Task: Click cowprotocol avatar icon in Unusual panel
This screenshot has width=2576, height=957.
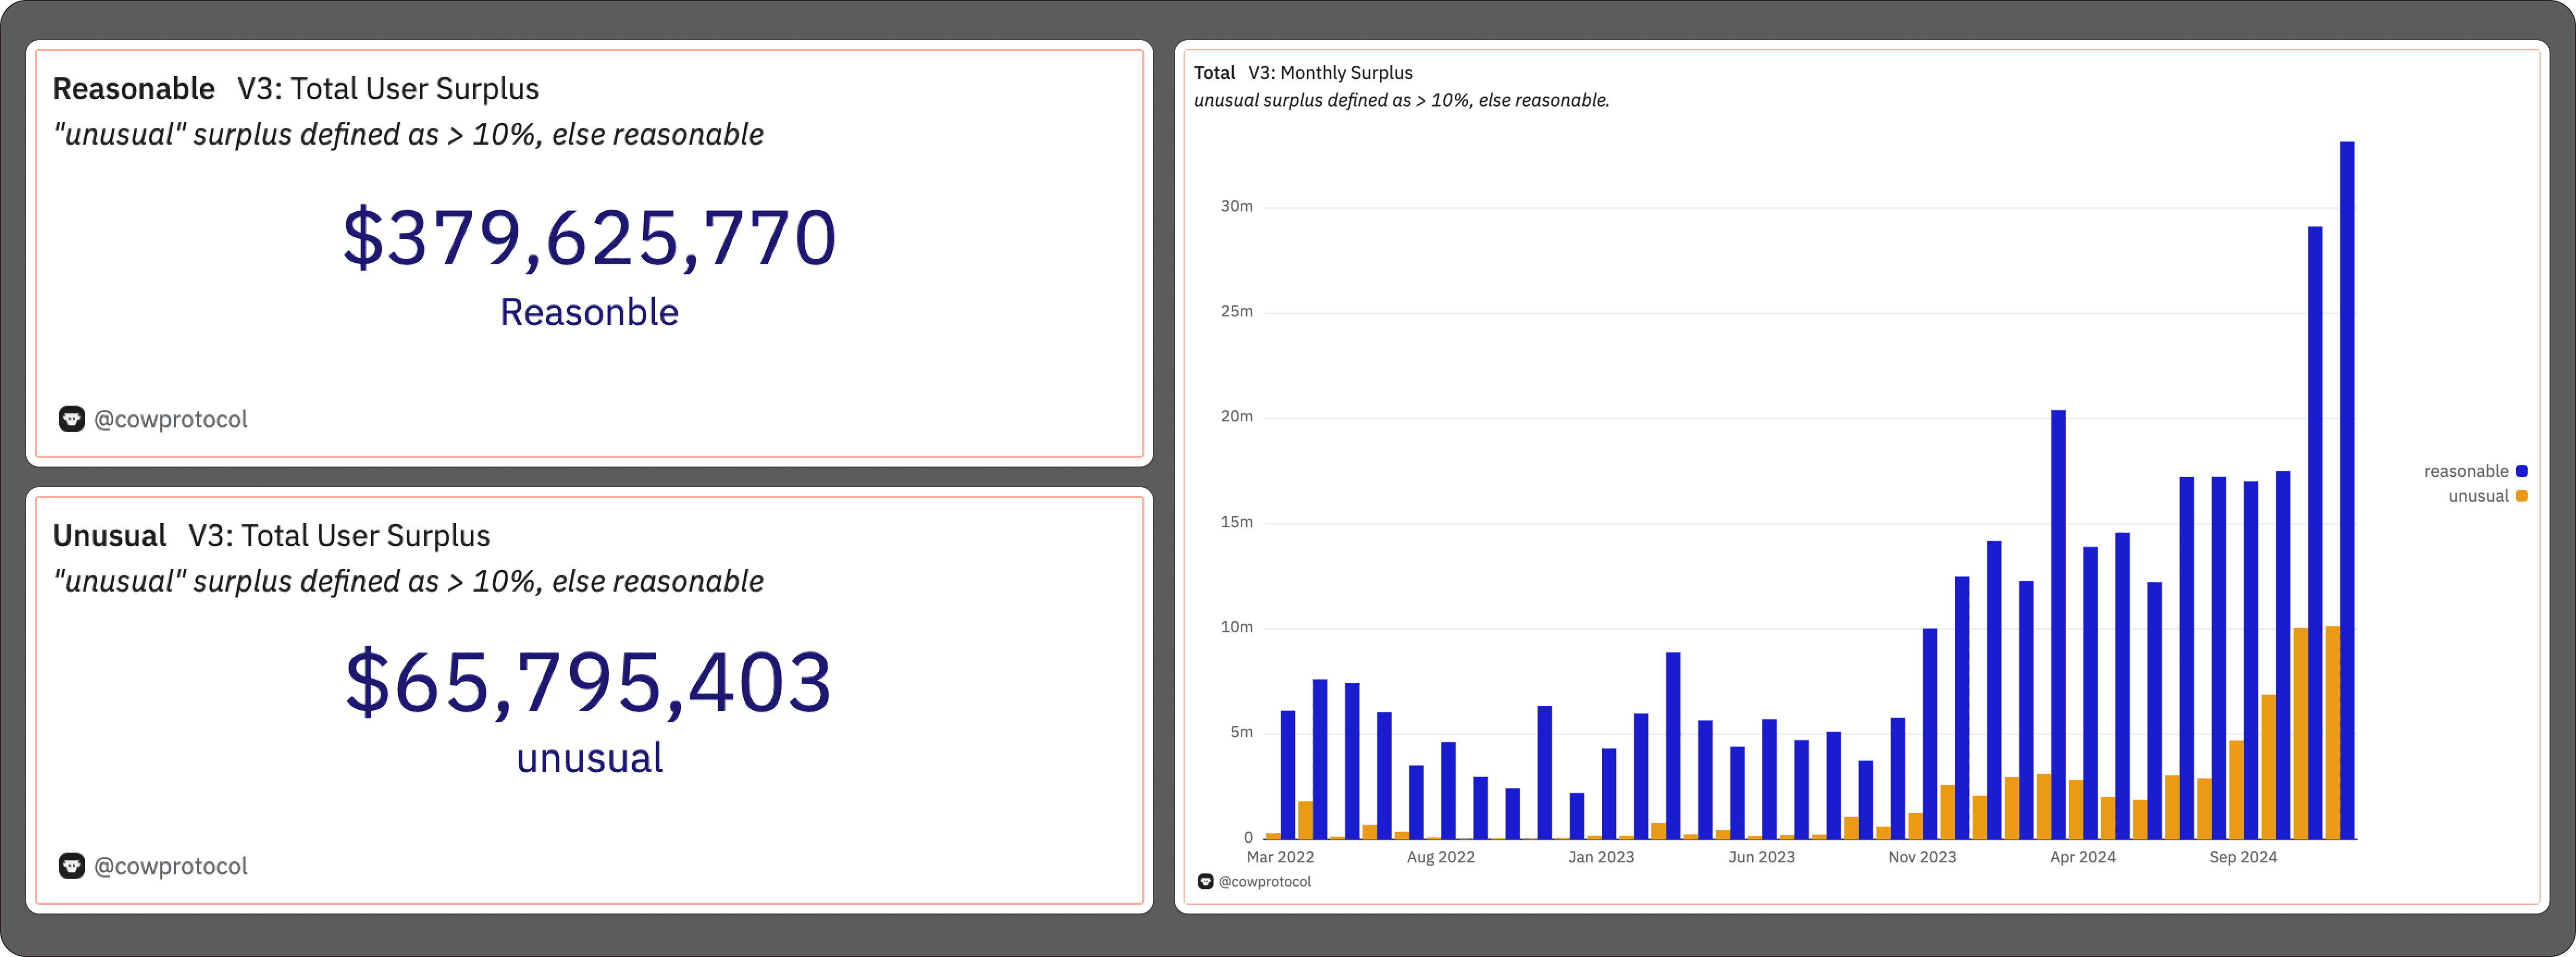Action: (71, 866)
